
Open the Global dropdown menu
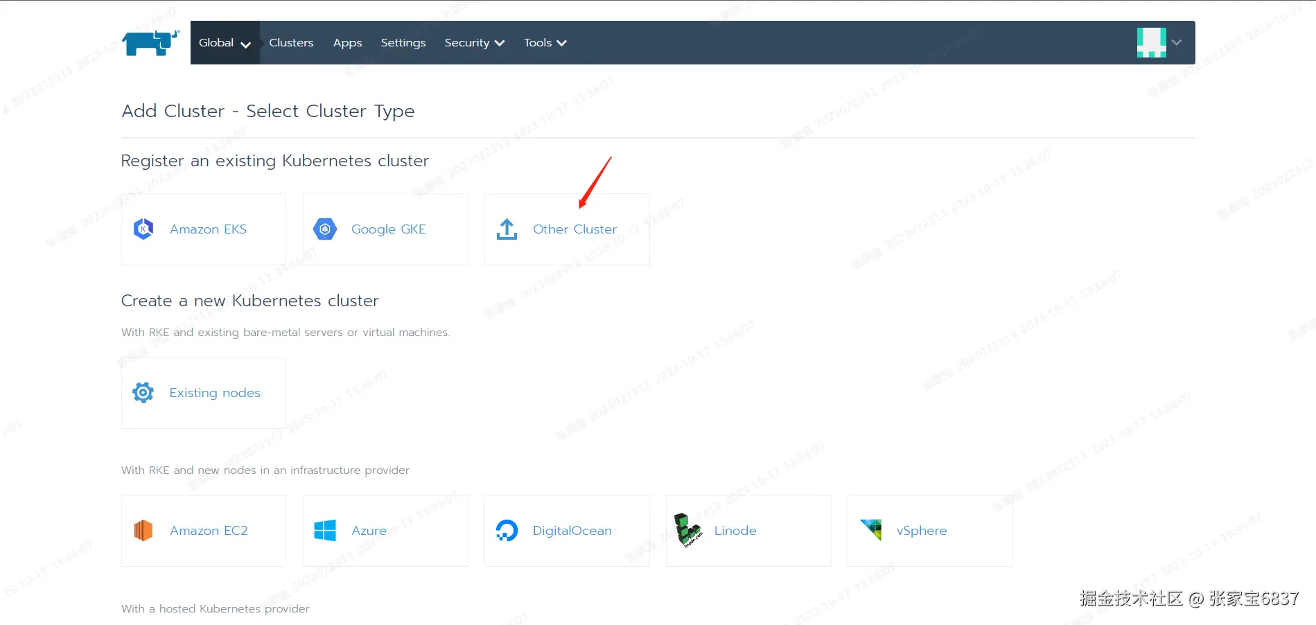pyautogui.click(x=225, y=43)
